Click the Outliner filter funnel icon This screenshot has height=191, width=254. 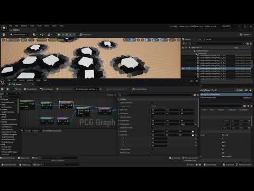click(x=184, y=44)
